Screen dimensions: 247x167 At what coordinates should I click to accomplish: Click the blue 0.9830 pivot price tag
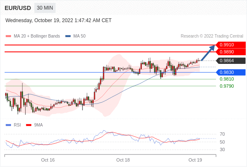click(x=231, y=72)
